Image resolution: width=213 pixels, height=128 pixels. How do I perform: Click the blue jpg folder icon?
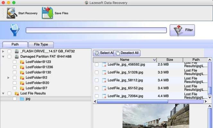coord(22,99)
